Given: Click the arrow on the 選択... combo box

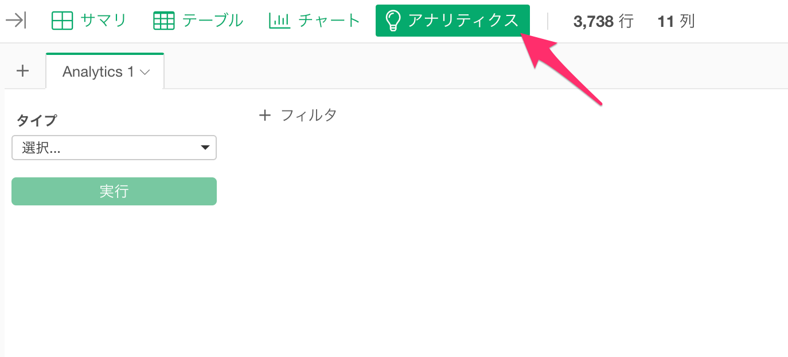Looking at the screenshot, I should (x=205, y=148).
